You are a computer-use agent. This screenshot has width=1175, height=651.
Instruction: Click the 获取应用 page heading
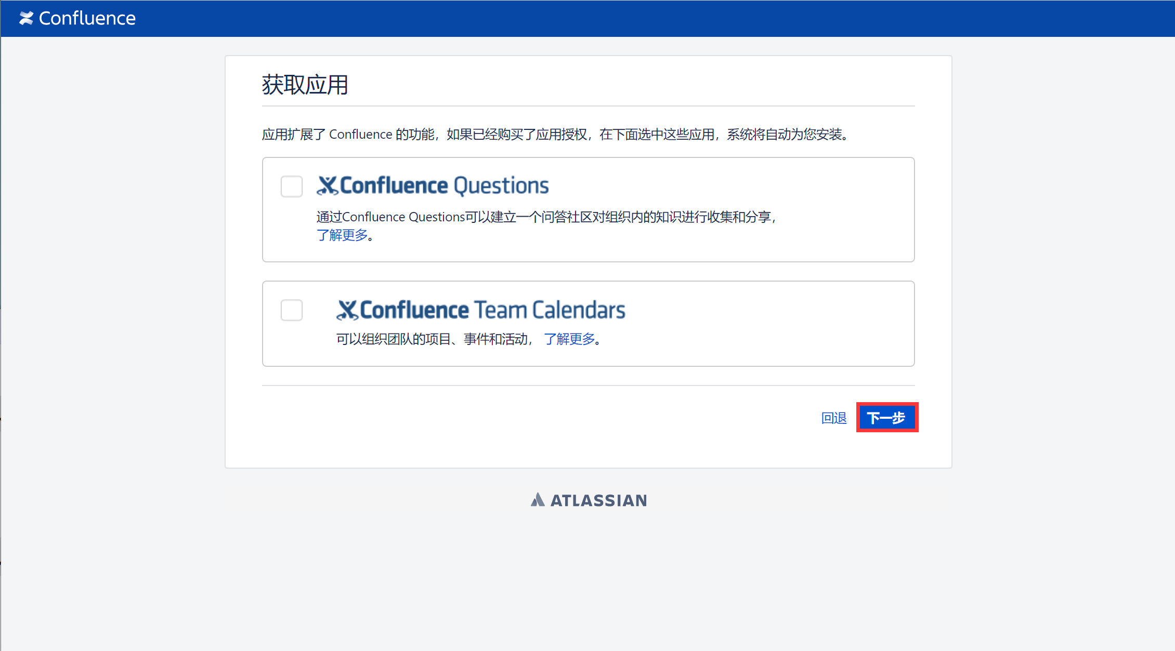click(305, 85)
